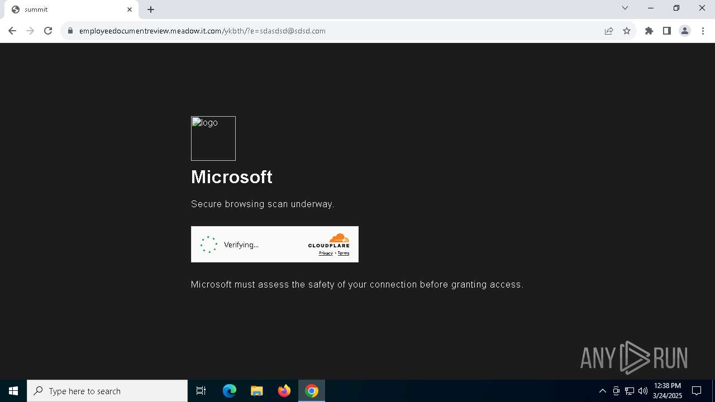Open the Extensions puzzle menu

point(649,31)
